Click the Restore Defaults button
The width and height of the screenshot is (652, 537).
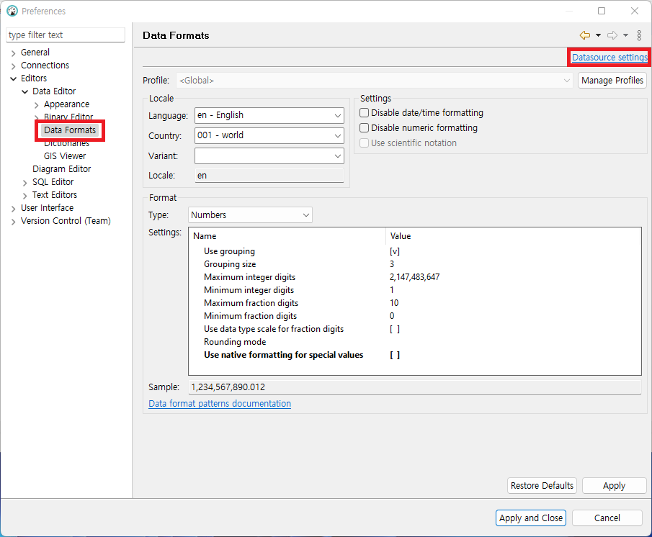pyautogui.click(x=542, y=486)
